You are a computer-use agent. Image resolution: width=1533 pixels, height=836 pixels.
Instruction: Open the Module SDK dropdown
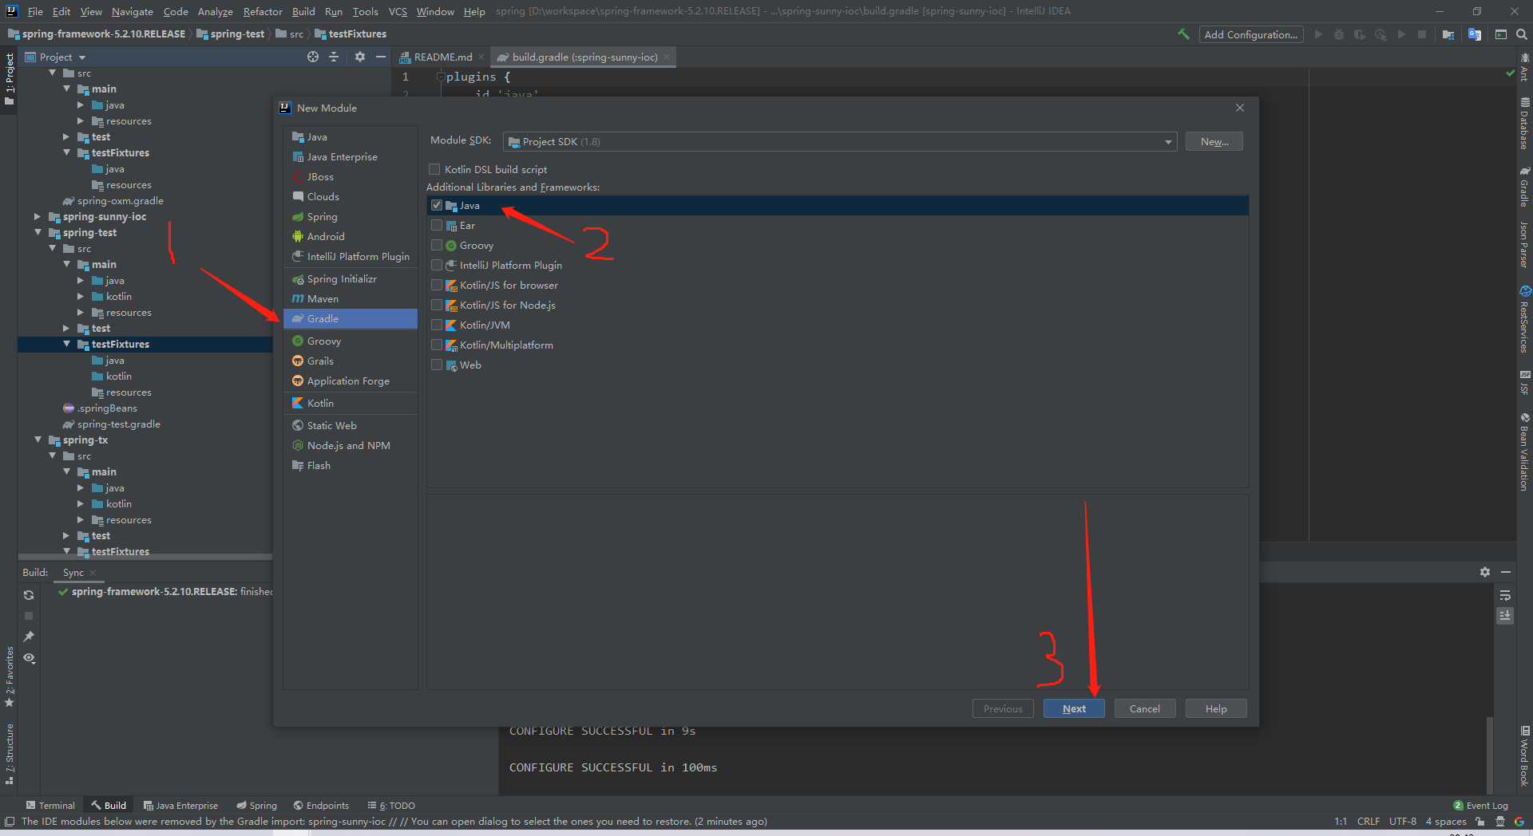(x=840, y=141)
